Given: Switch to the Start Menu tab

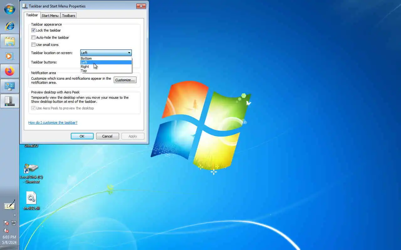Looking at the screenshot, I should (x=50, y=16).
